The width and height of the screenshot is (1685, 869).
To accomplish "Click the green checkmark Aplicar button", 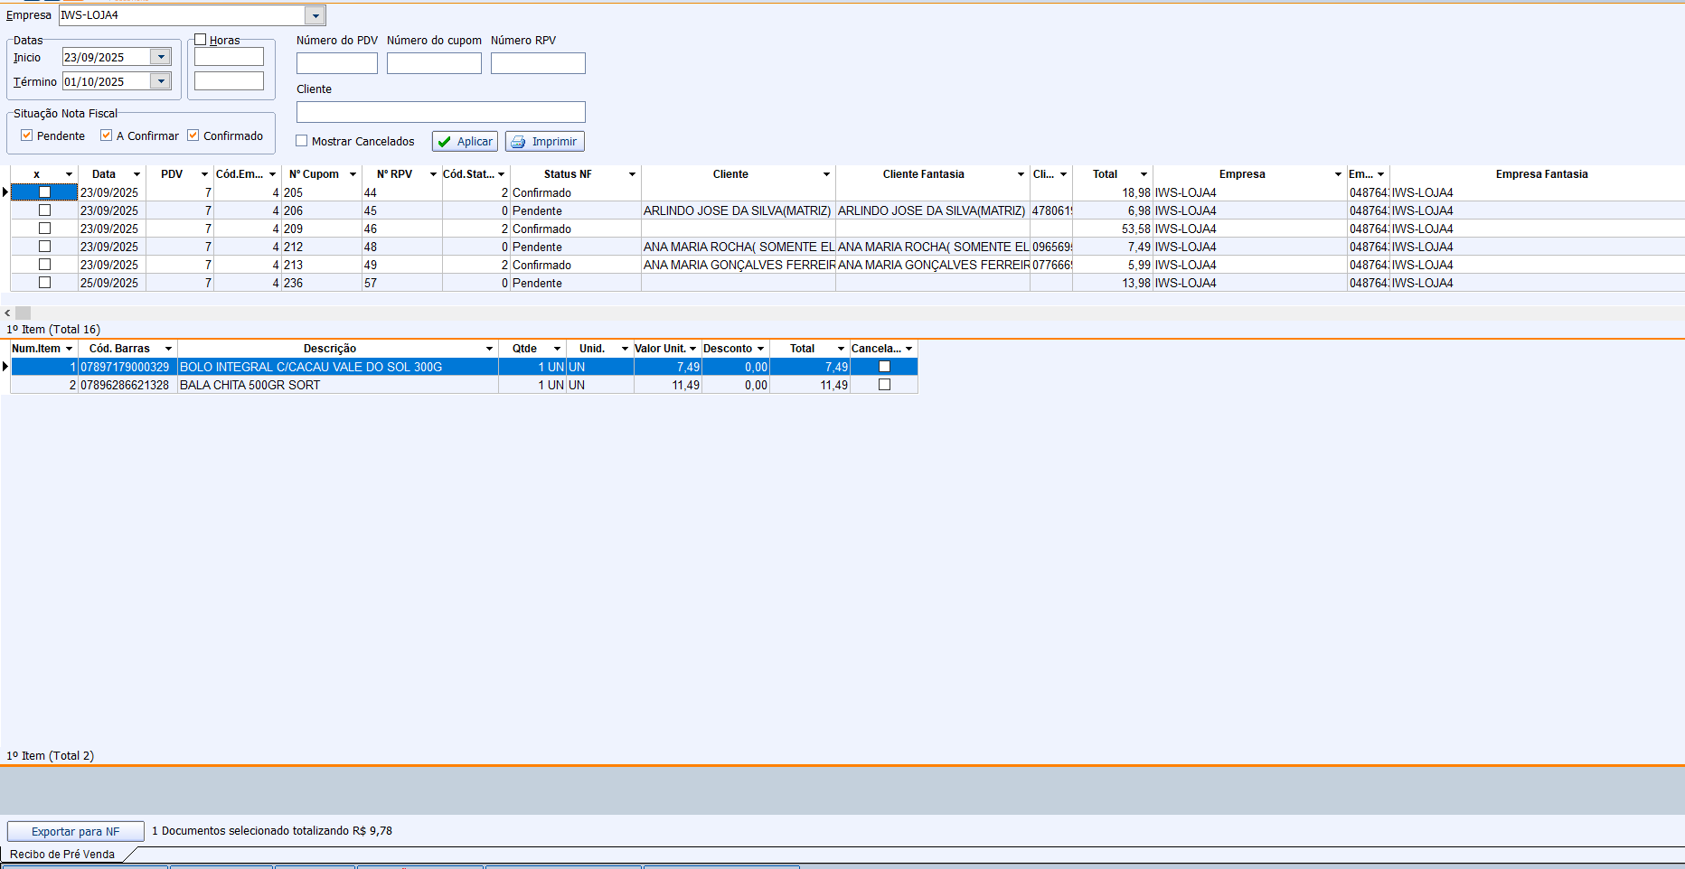I will coord(465,142).
